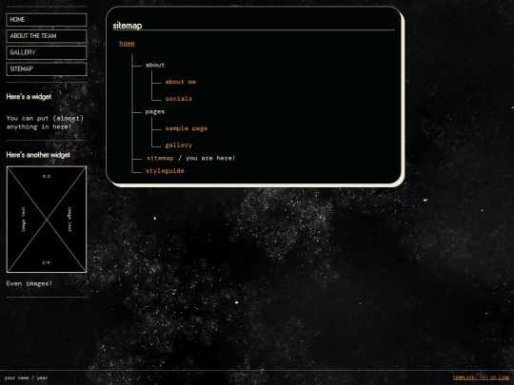514x385 pixels.
Task: Open the about me link
Action: coord(180,82)
